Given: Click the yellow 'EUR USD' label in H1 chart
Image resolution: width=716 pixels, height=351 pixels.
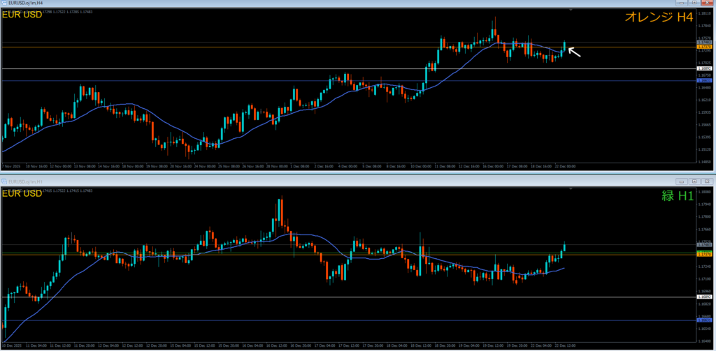Looking at the screenshot, I should click(22, 192).
